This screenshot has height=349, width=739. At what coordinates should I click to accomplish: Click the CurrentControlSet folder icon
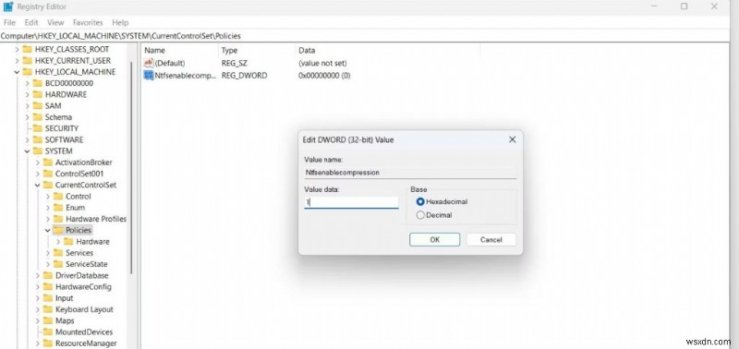pyautogui.click(x=48, y=185)
